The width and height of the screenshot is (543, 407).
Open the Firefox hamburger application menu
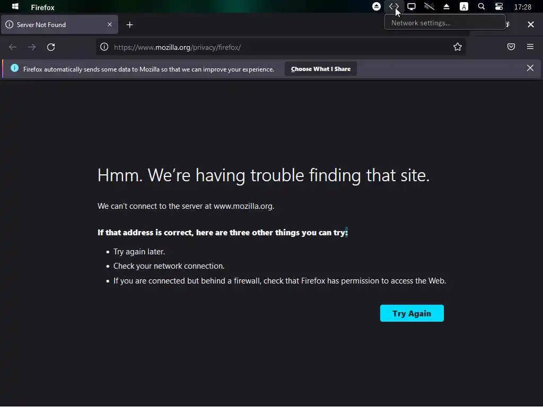[530, 47]
